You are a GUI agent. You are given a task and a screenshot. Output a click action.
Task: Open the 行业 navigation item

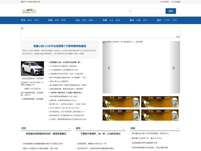(78, 20)
